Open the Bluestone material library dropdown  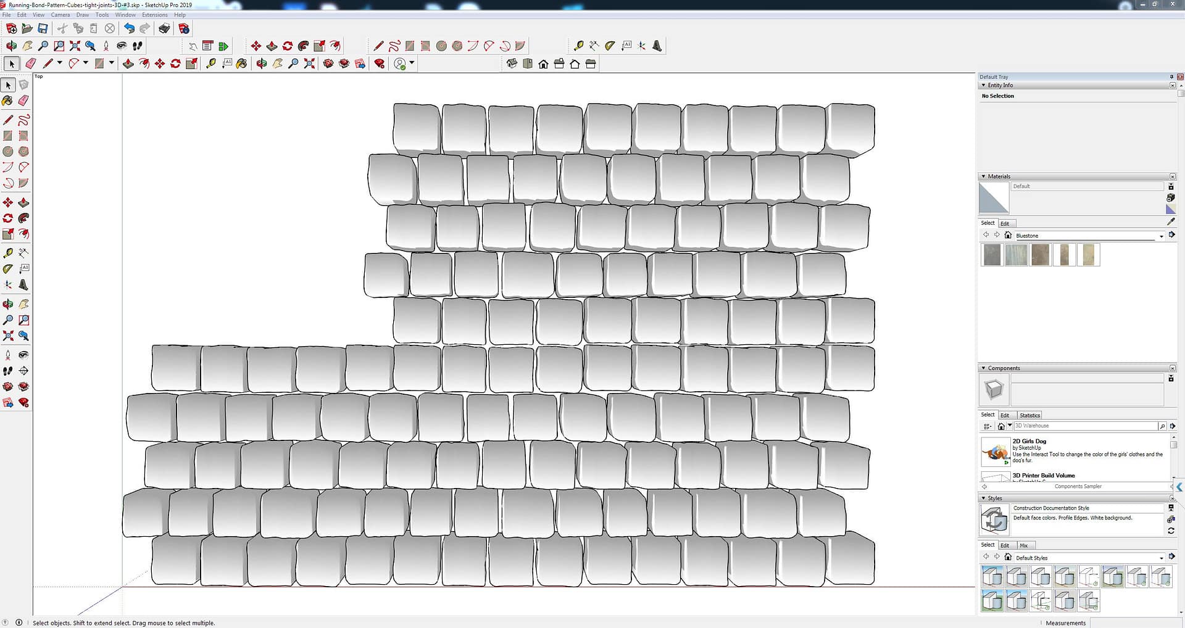tap(1161, 236)
